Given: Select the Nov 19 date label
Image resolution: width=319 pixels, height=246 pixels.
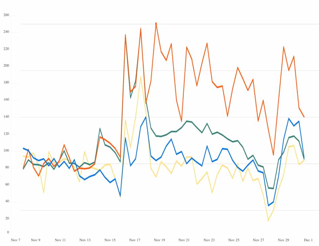Looking at the screenshot, I should tap(159, 240).
